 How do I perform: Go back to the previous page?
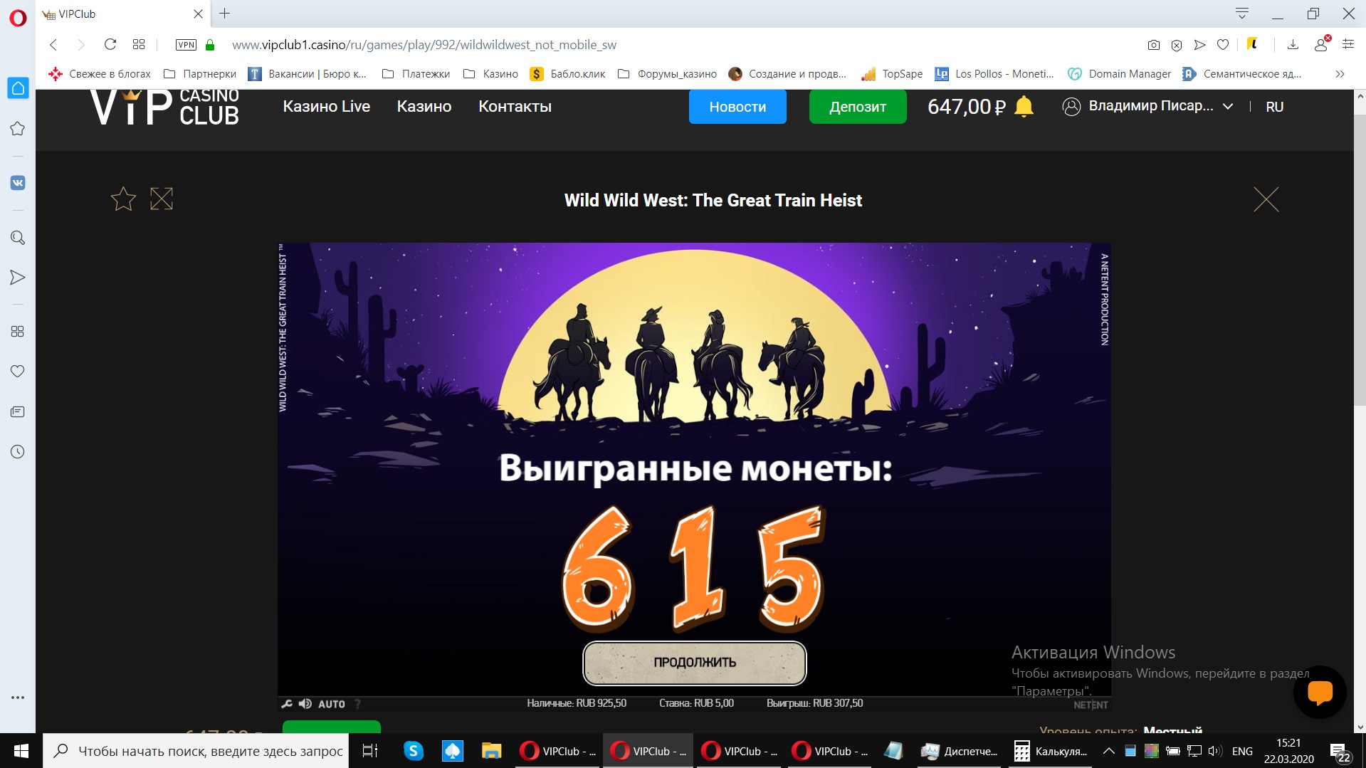click(x=53, y=45)
